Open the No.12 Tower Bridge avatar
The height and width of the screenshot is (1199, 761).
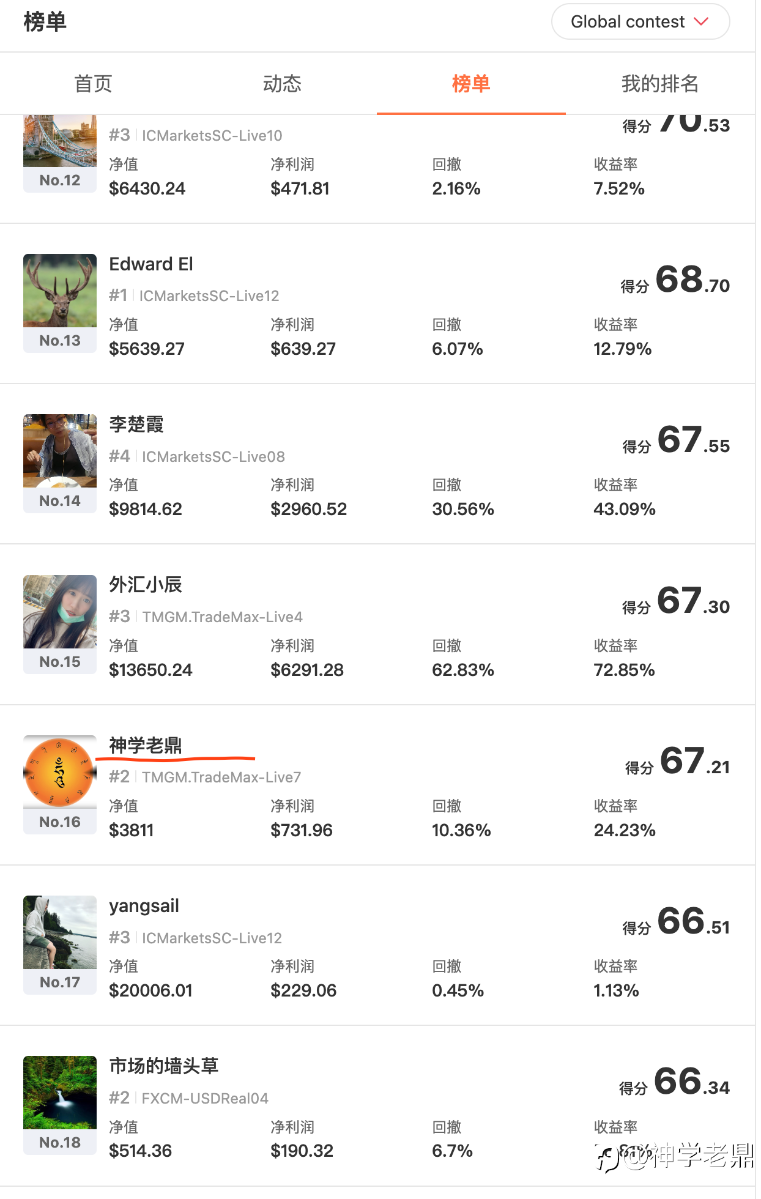coord(60,141)
